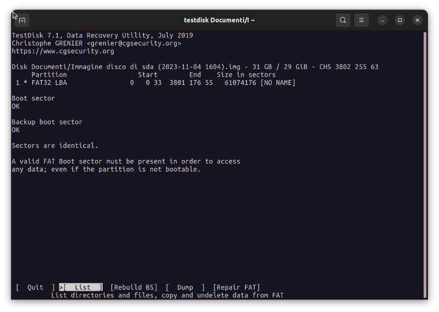
Task: Click the 'Sectors are identical.' message
Action: [x=55, y=146]
